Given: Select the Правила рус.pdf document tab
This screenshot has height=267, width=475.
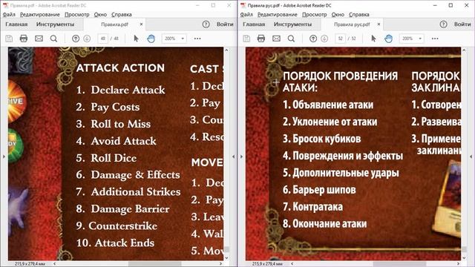Looking at the screenshot, I should click(352, 24).
